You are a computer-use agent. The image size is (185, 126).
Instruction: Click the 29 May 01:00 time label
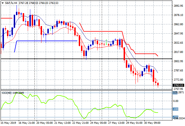coord(134,123)
